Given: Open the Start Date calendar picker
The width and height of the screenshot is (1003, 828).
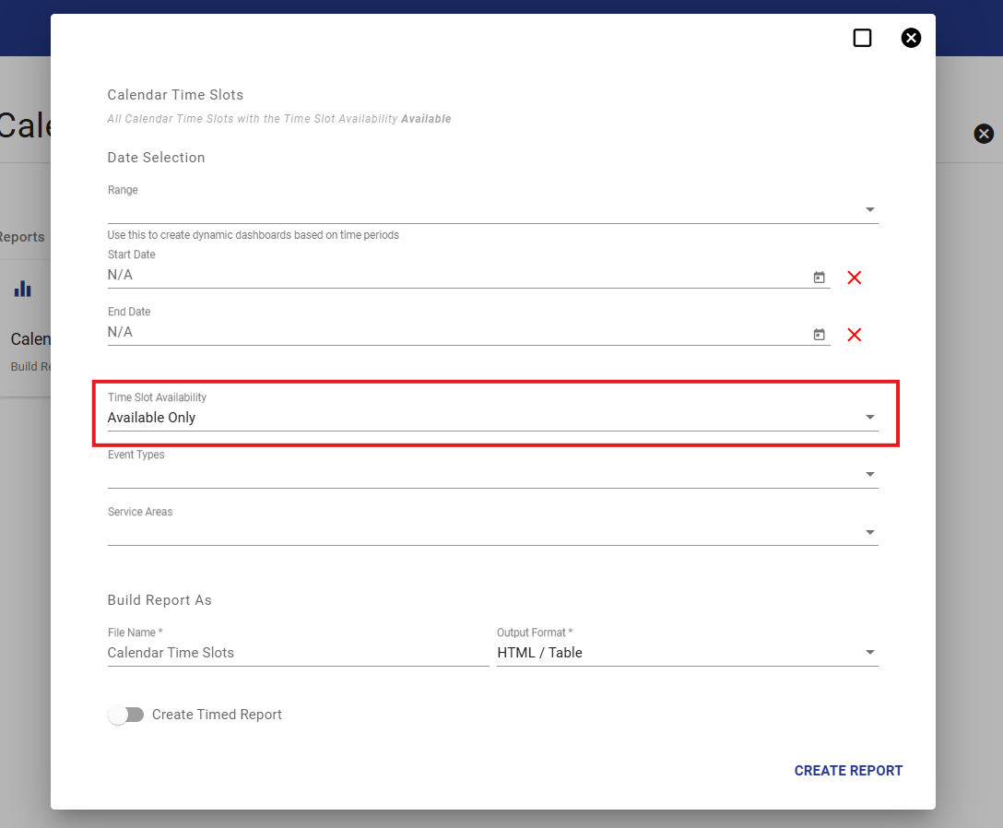Looking at the screenshot, I should (819, 278).
